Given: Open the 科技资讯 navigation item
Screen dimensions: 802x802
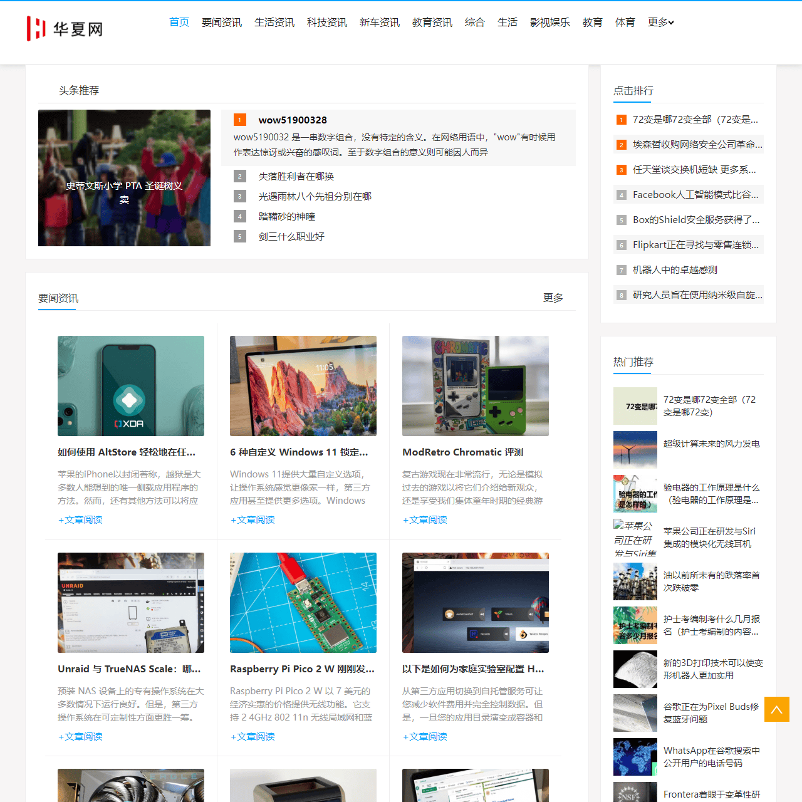Looking at the screenshot, I should click(x=326, y=23).
